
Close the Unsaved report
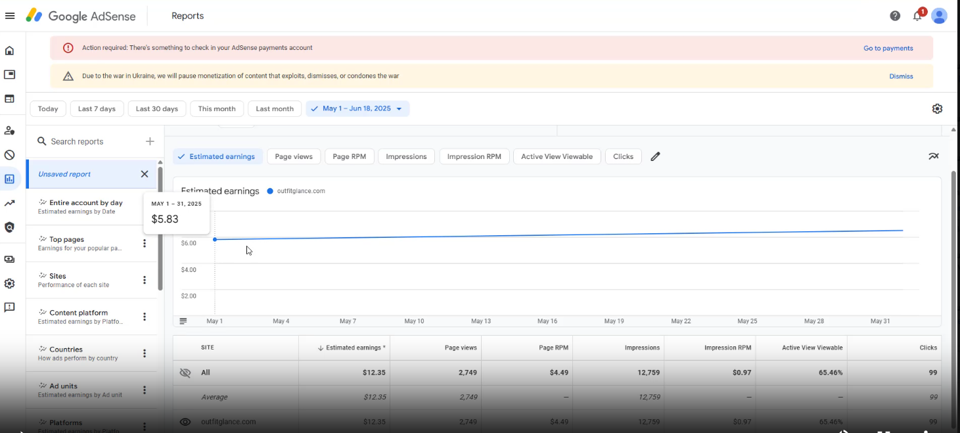[x=145, y=174]
